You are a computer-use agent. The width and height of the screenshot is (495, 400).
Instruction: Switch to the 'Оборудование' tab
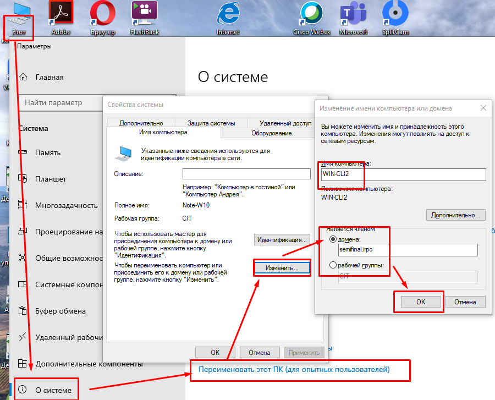pos(271,133)
